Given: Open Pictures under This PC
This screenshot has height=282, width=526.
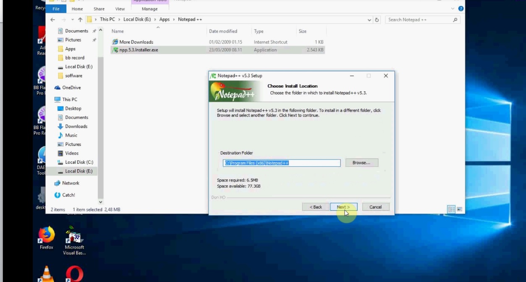Looking at the screenshot, I should click(x=73, y=145).
